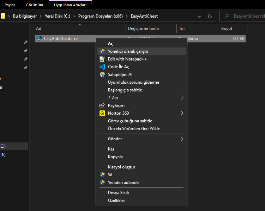This screenshot has width=265, height=211.
Task: Click the Notepad++ icon in the context menu
Action: click(x=102, y=59)
